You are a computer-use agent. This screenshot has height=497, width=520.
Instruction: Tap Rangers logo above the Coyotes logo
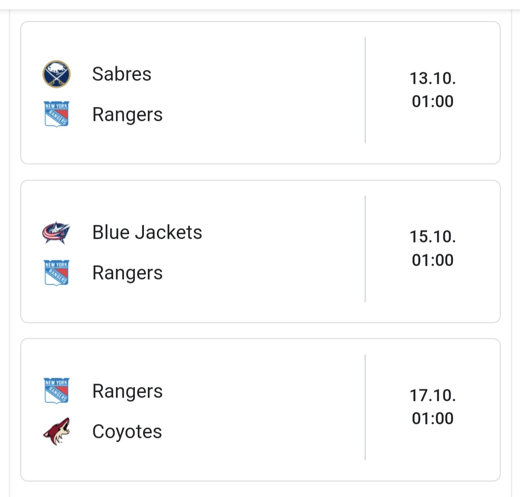click(x=56, y=391)
